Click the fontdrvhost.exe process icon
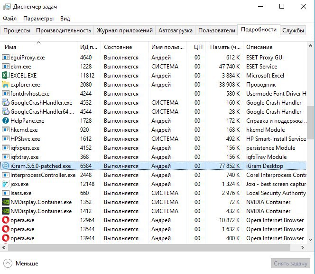The image size is (315, 274). click(x=6, y=94)
